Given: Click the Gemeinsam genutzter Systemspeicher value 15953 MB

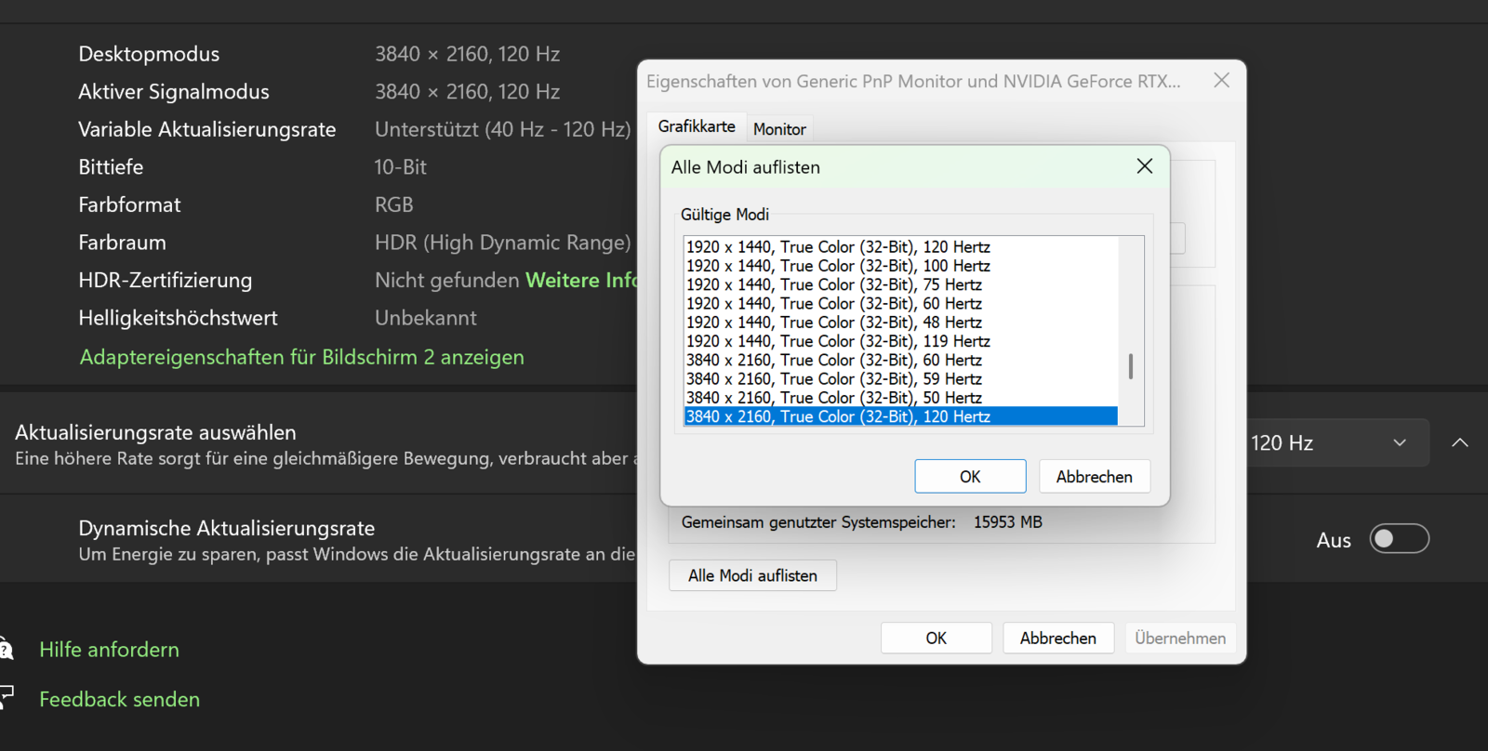Looking at the screenshot, I should coord(1008,522).
